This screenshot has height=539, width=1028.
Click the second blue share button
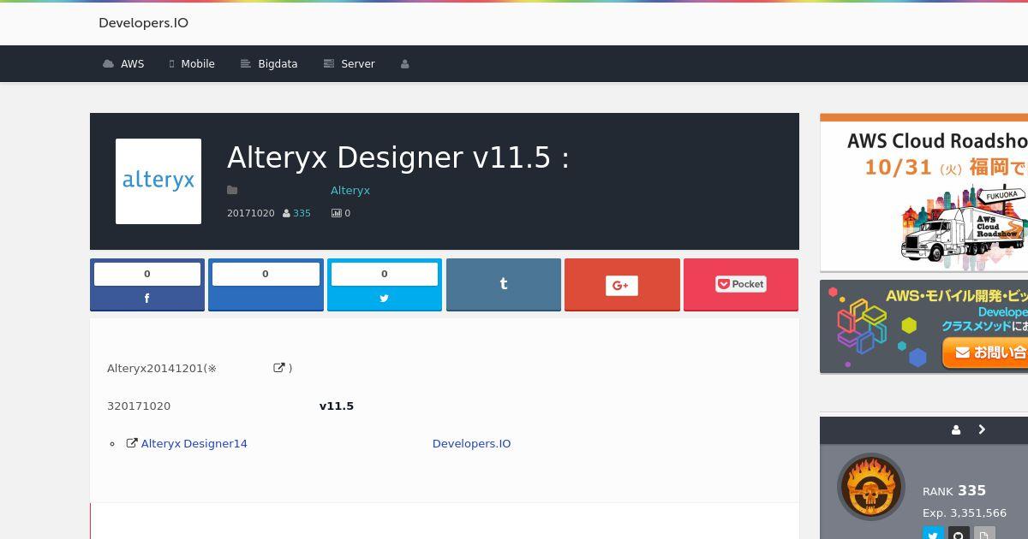click(266, 285)
